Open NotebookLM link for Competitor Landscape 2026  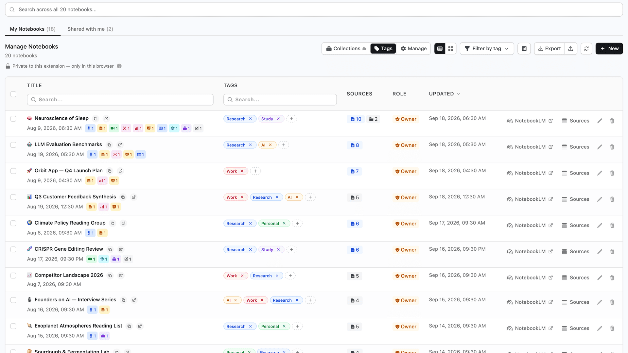click(x=530, y=278)
